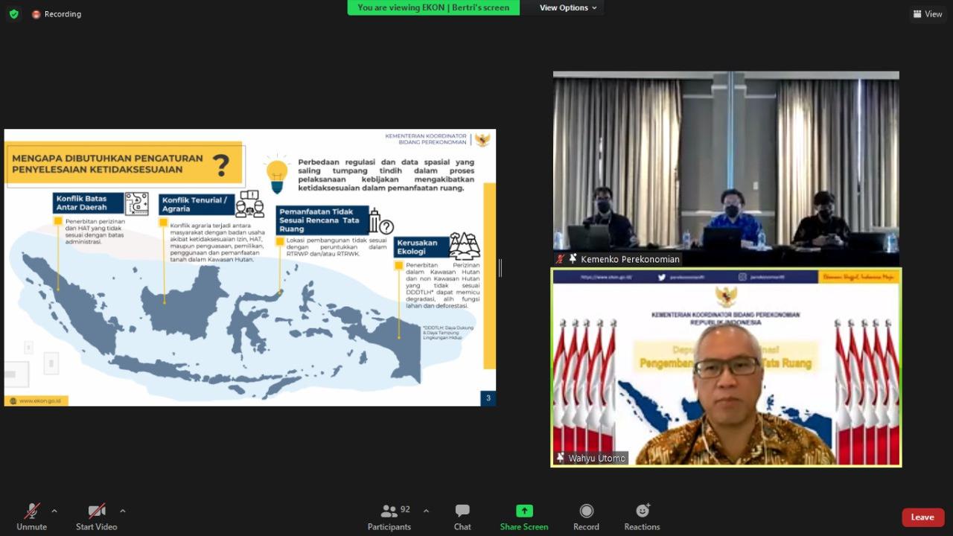This screenshot has height=536, width=953.
Task: Expand the Participants options caret
Action: click(x=426, y=511)
